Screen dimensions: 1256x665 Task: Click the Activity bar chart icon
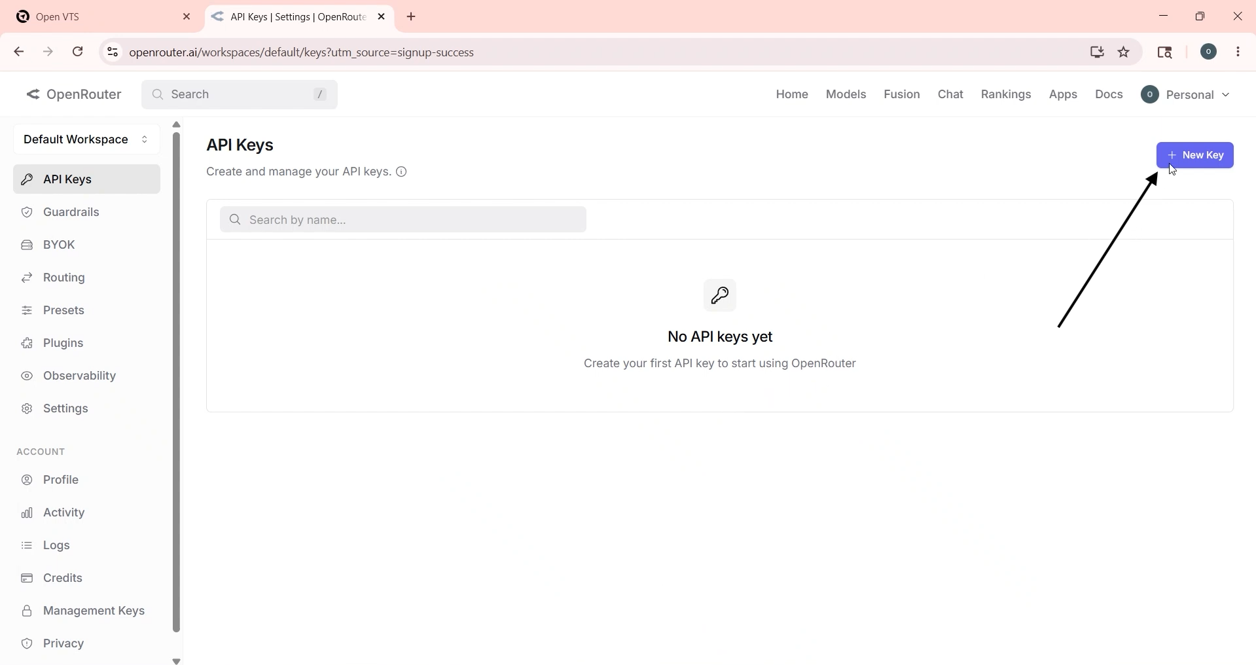tap(27, 513)
